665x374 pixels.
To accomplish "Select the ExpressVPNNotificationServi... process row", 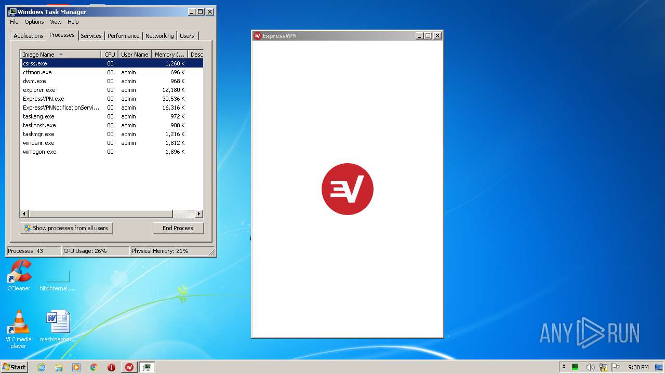I will pyautogui.click(x=112, y=108).
